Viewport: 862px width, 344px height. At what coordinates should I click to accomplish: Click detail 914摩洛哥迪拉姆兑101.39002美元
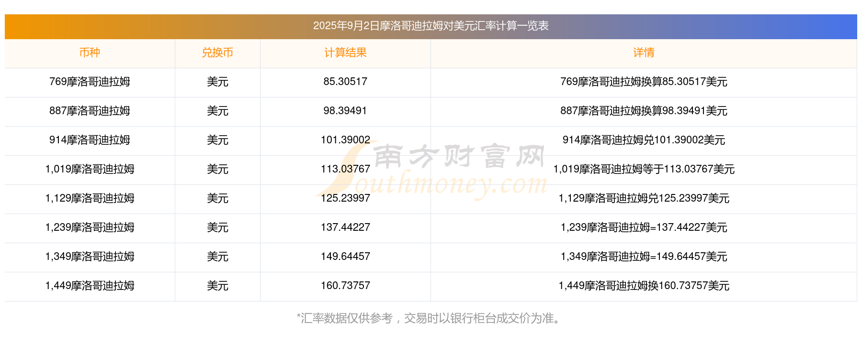click(644, 140)
